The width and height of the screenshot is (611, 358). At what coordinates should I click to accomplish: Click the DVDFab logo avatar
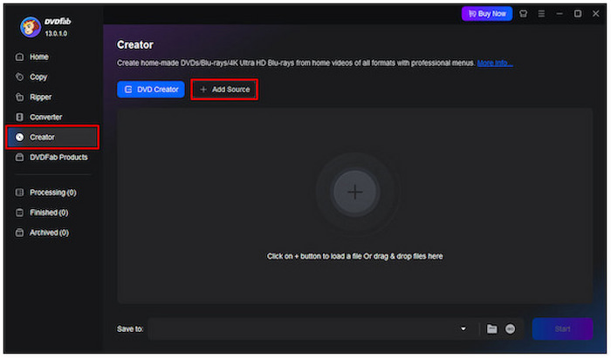pos(31,27)
